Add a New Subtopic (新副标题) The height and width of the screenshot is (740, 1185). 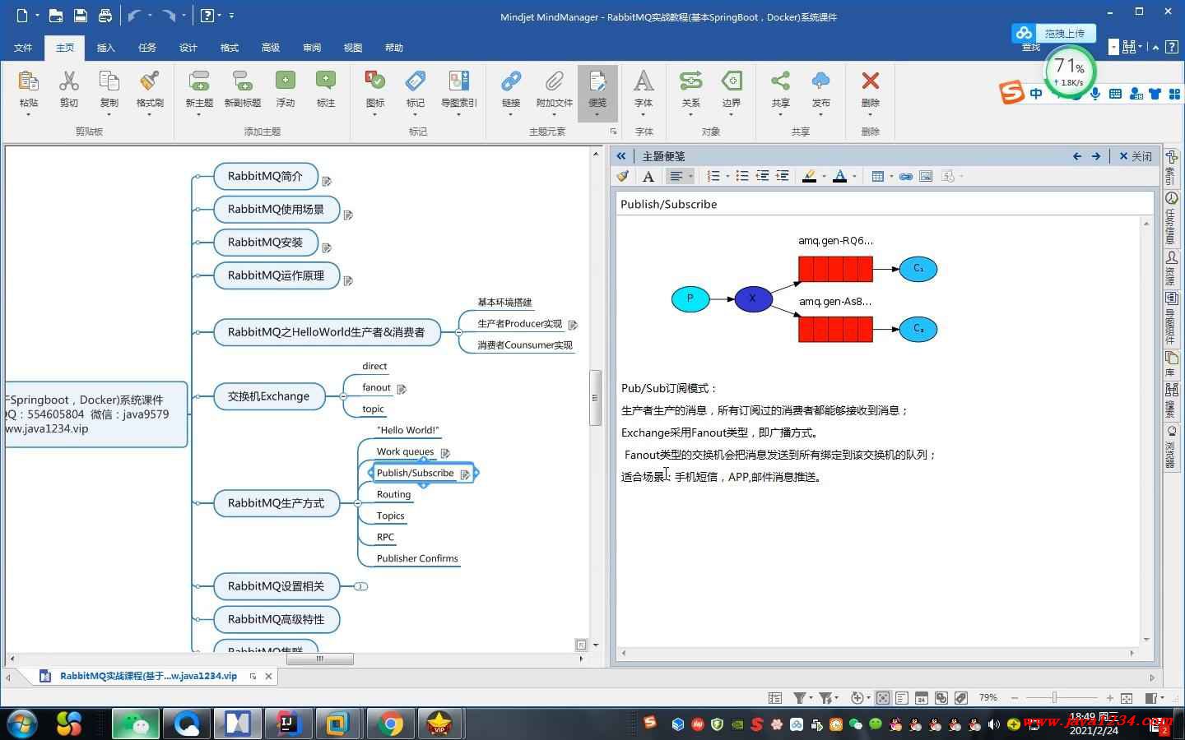point(242,81)
